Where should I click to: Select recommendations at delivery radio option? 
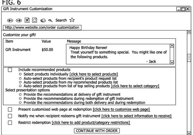pos(20,94)
